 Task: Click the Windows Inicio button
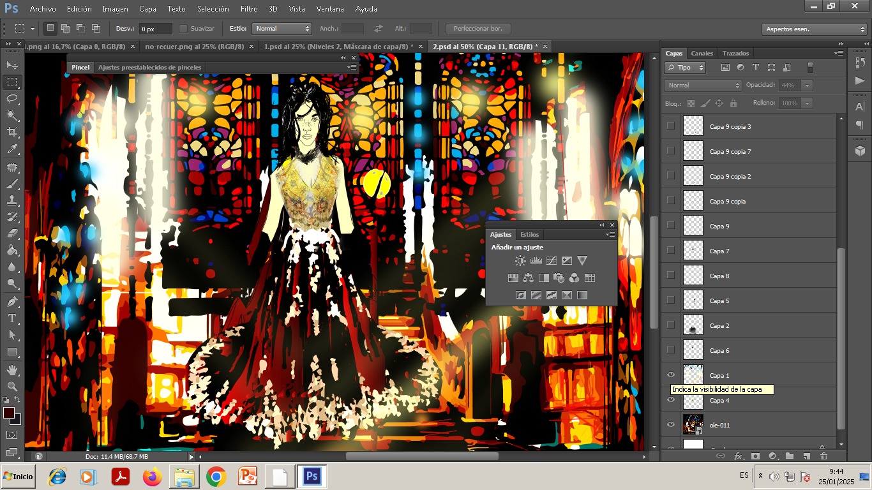coord(18,477)
